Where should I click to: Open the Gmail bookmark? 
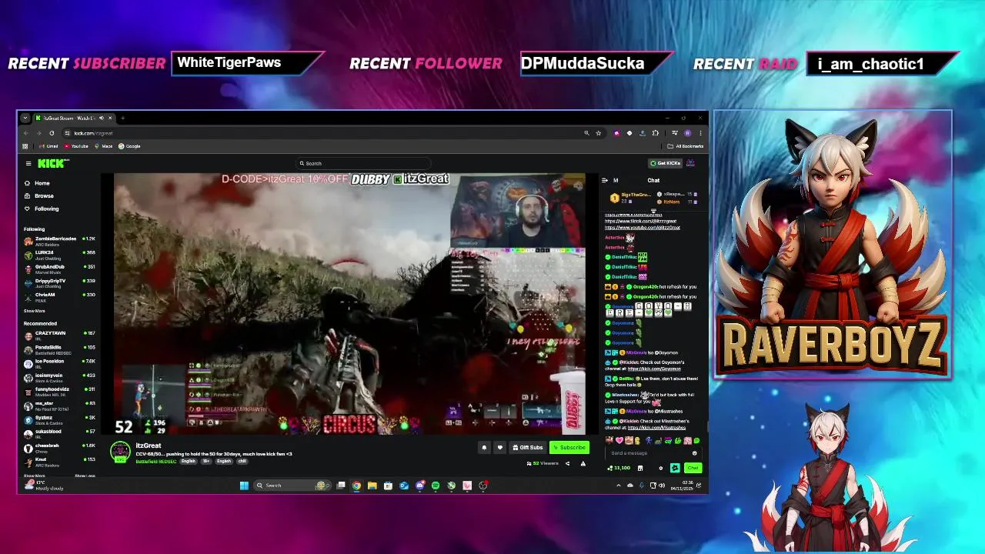(x=49, y=146)
